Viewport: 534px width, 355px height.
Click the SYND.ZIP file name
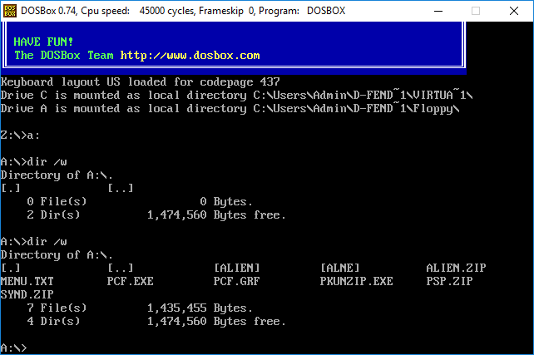27,294
